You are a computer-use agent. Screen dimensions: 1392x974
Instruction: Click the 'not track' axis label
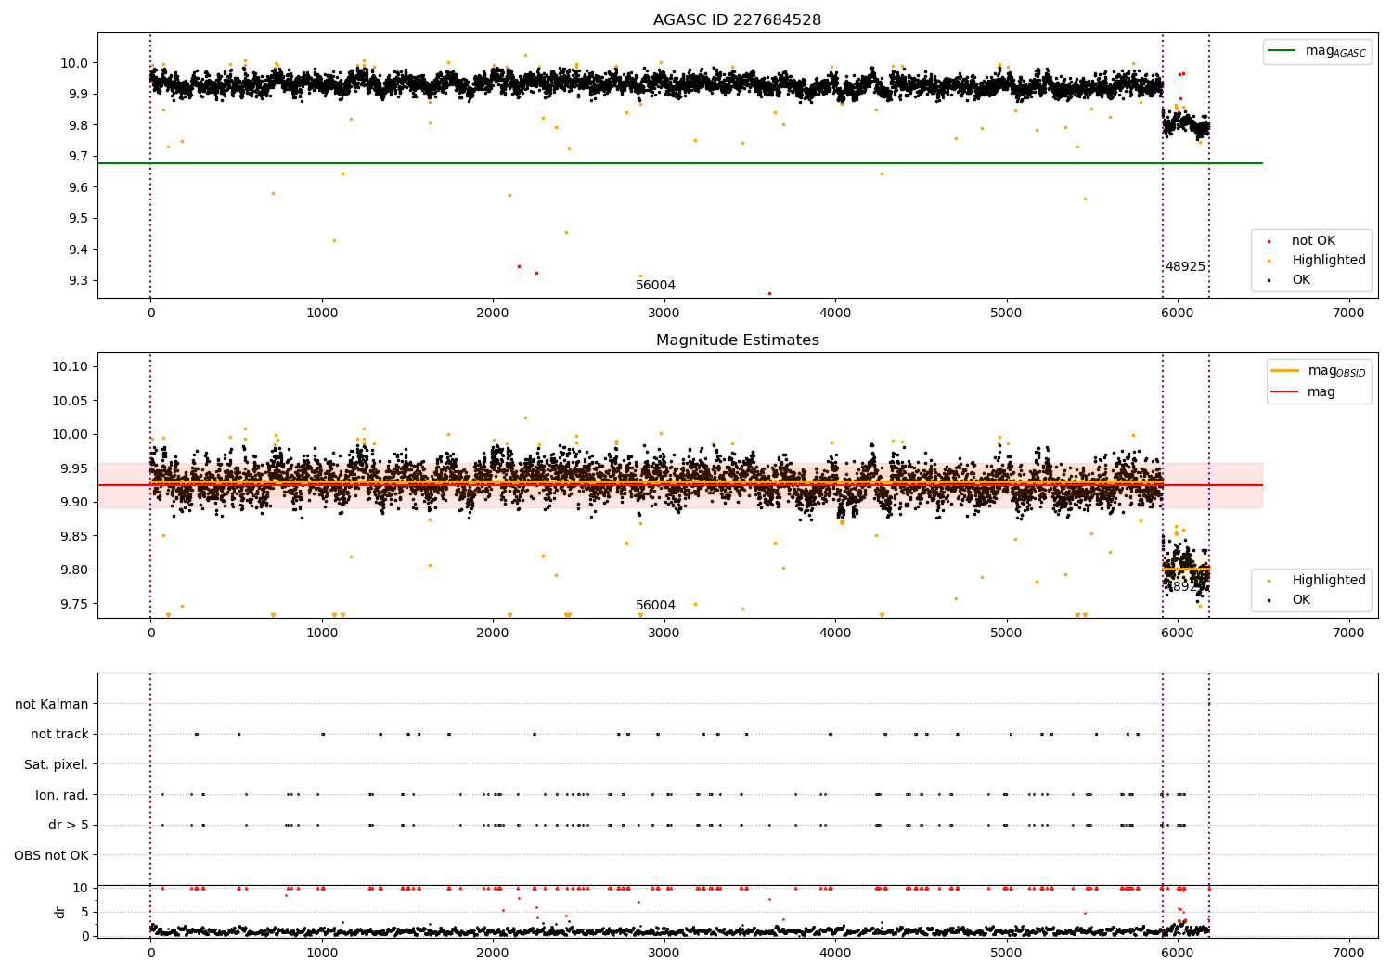(59, 735)
